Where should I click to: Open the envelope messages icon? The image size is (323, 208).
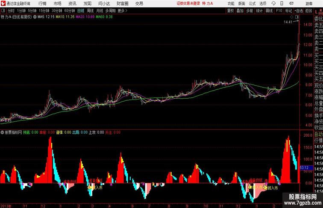[x=291, y=3]
